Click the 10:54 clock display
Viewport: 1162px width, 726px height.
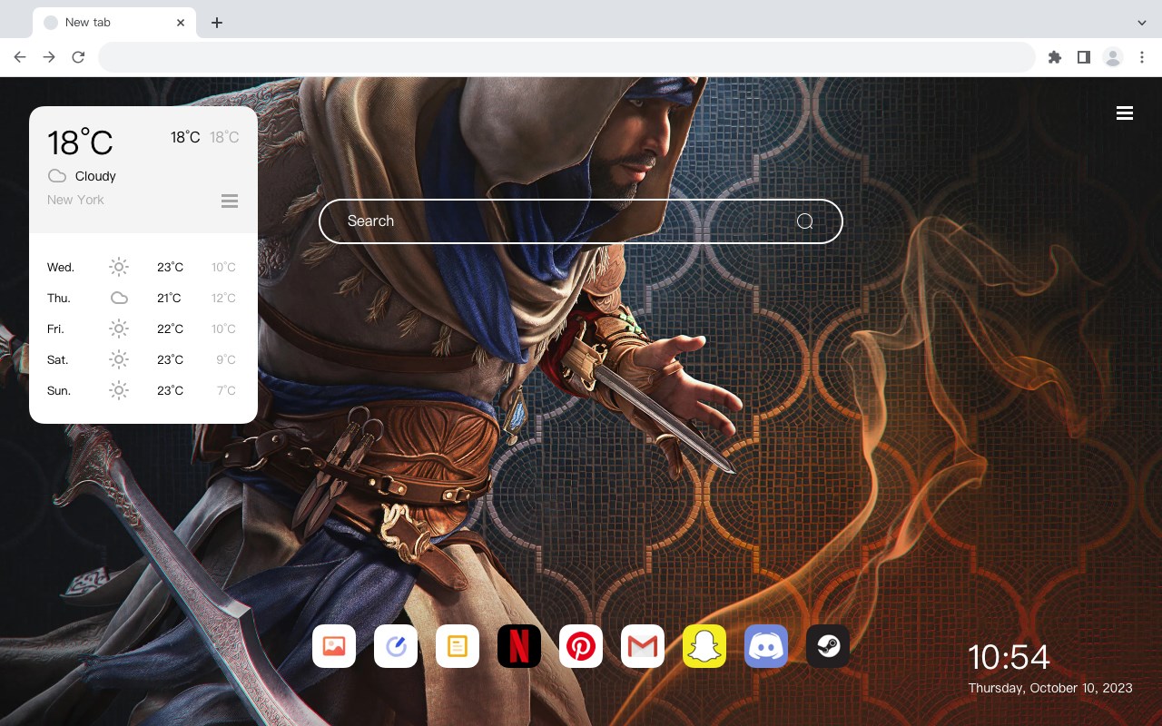point(1009,657)
